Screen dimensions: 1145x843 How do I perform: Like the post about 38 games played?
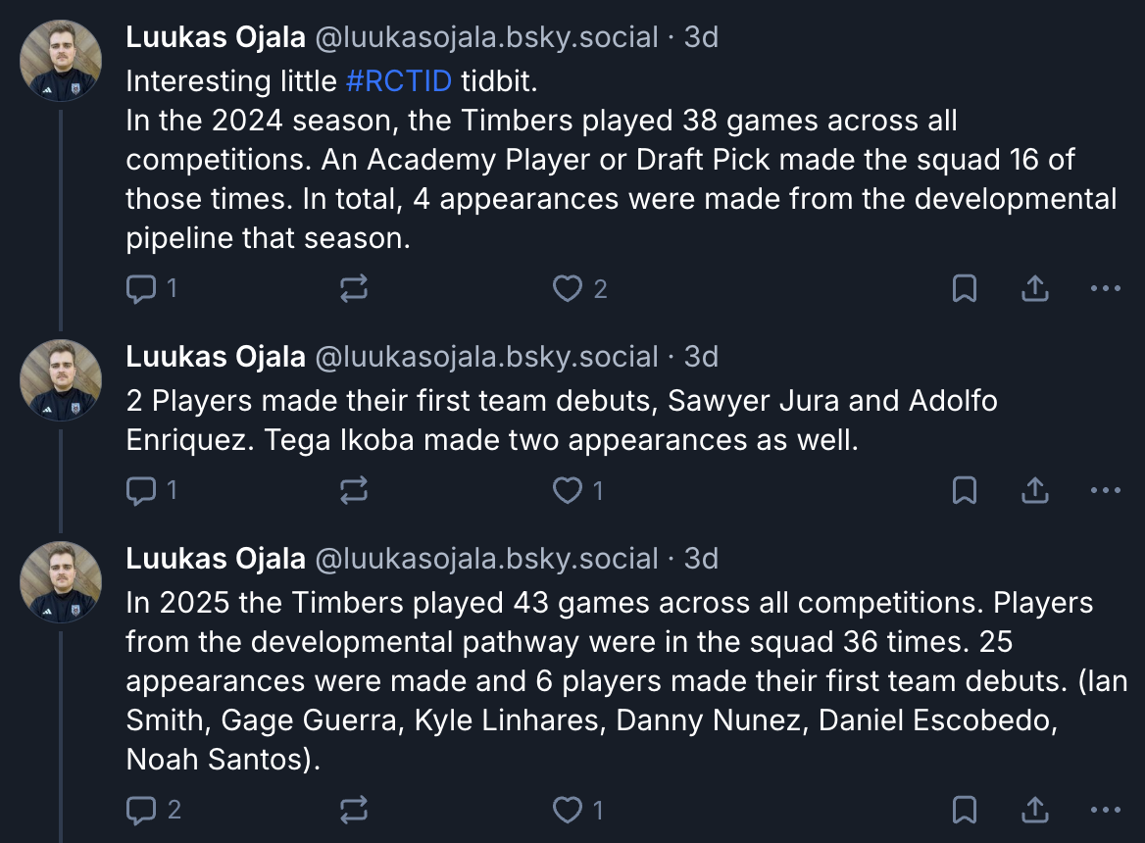[x=568, y=288]
